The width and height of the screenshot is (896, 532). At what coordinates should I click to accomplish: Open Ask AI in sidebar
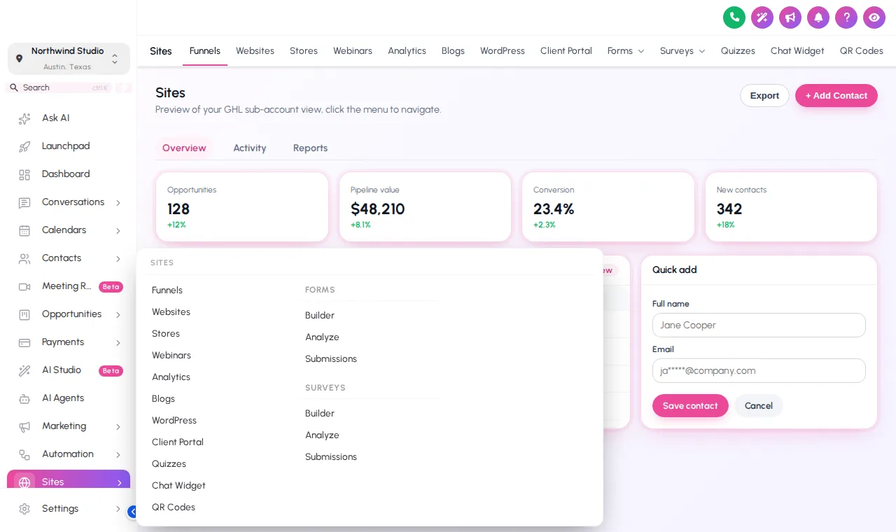[69, 118]
